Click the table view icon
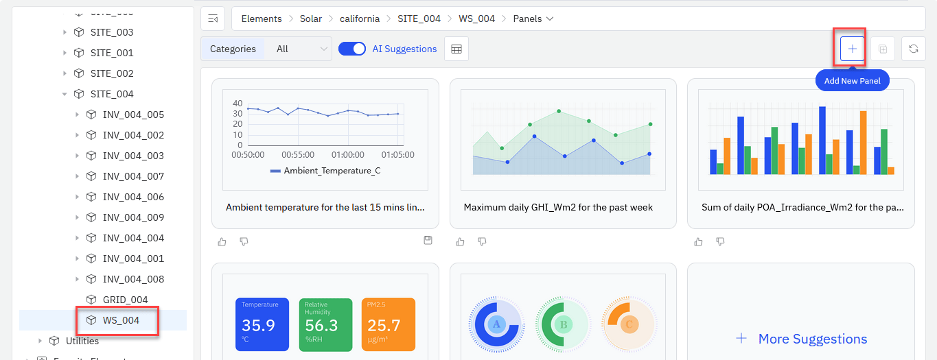The height and width of the screenshot is (360, 937). pyautogui.click(x=456, y=49)
